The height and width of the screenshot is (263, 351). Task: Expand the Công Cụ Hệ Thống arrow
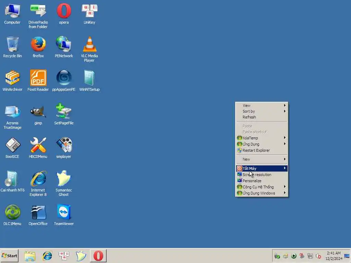point(285,187)
